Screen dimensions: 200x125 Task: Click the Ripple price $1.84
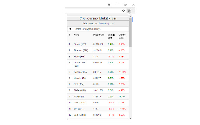click(96, 57)
